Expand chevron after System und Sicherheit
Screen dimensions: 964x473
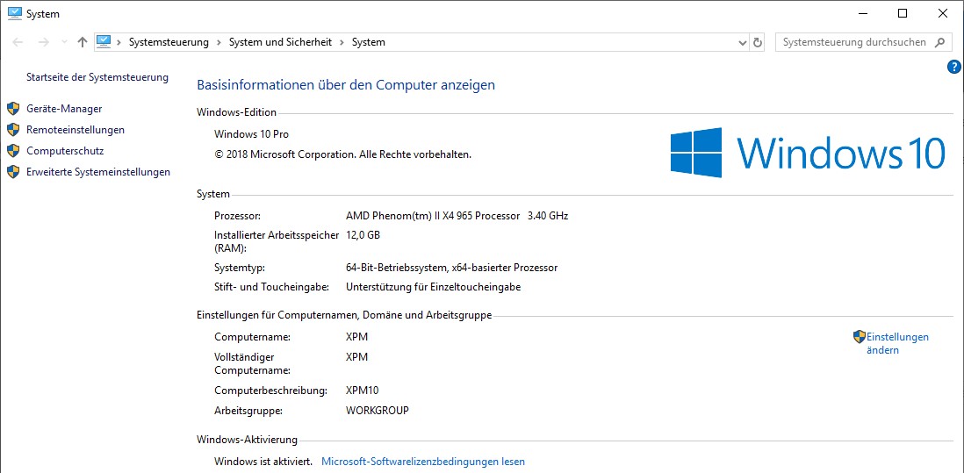point(342,42)
